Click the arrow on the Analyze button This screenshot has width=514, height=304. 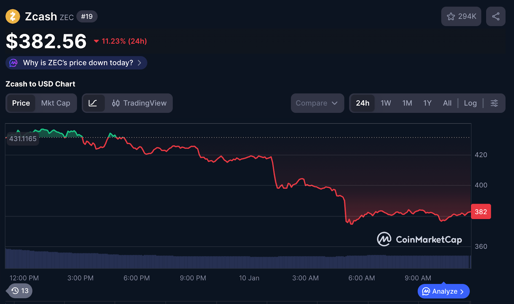coord(462,292)
